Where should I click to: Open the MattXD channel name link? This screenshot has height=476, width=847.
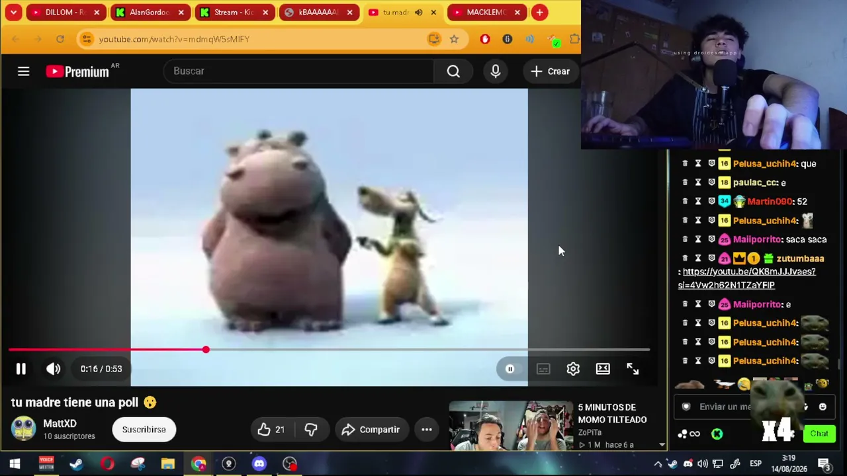(x=60, y=424)
